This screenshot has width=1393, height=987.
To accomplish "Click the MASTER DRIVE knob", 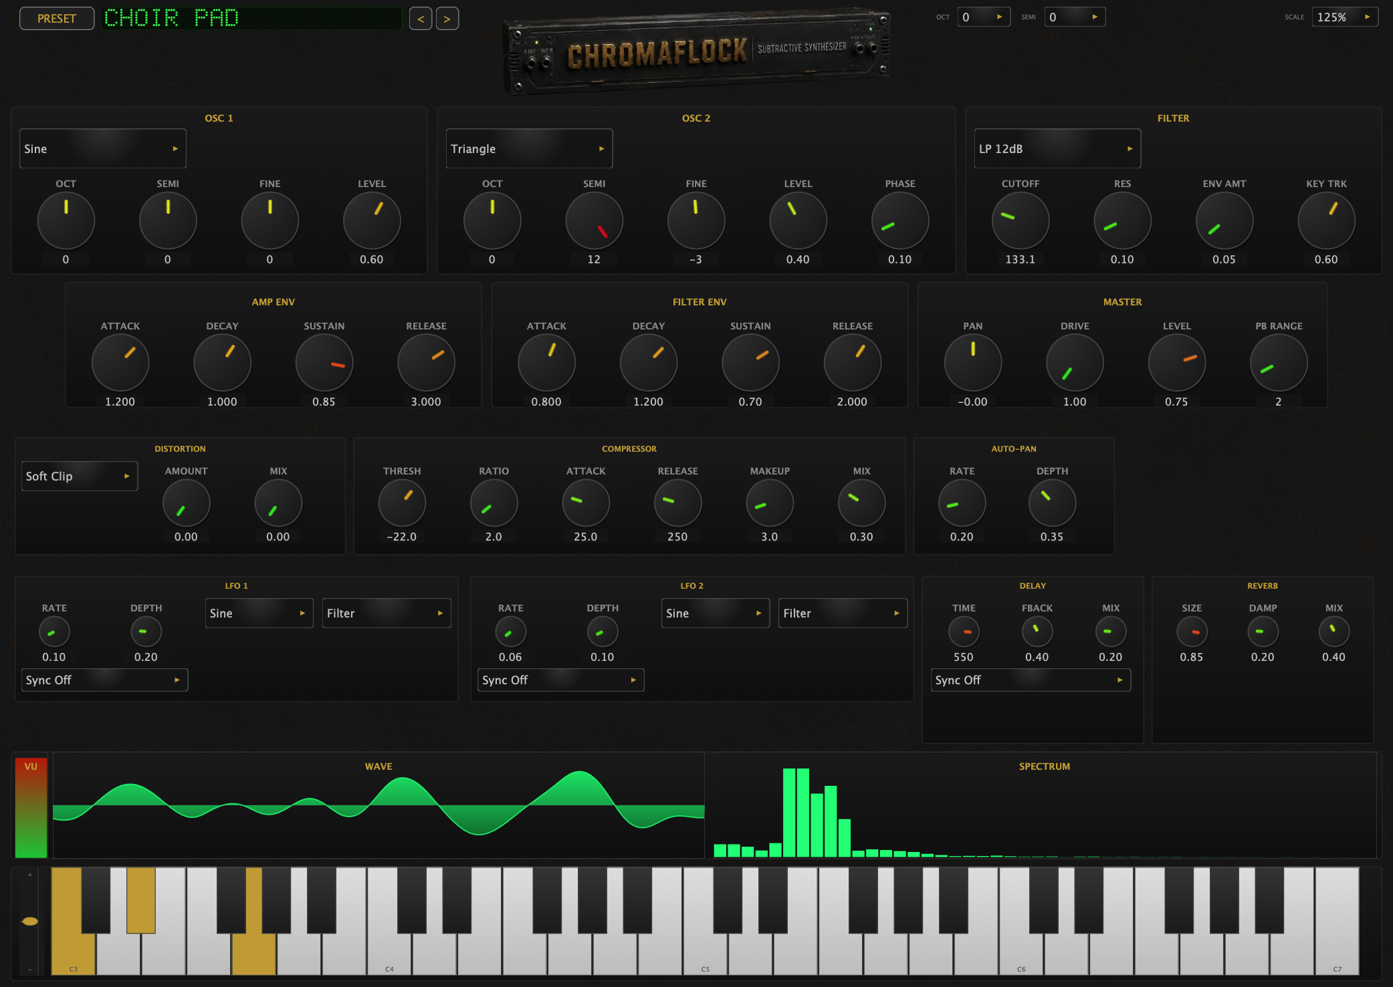I will point(1075,363).
